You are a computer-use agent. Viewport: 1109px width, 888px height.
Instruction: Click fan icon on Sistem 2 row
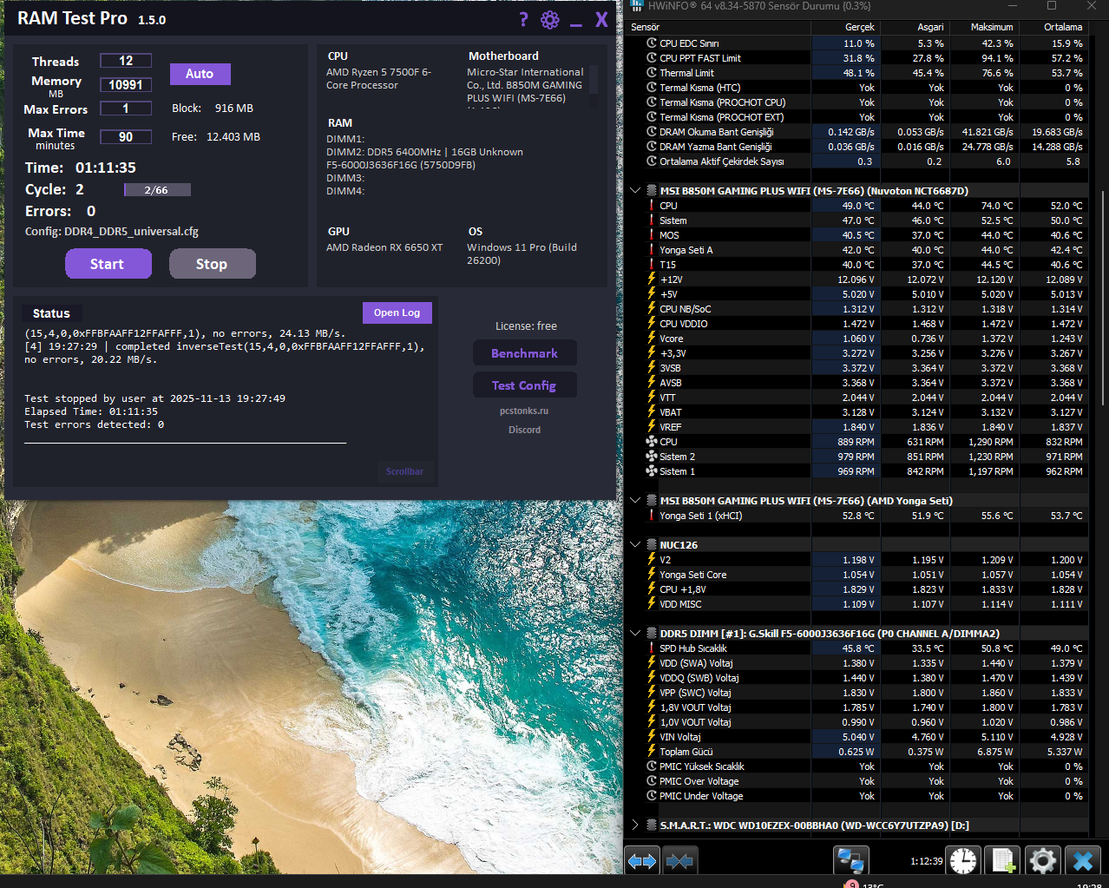[x=652, y=457]
